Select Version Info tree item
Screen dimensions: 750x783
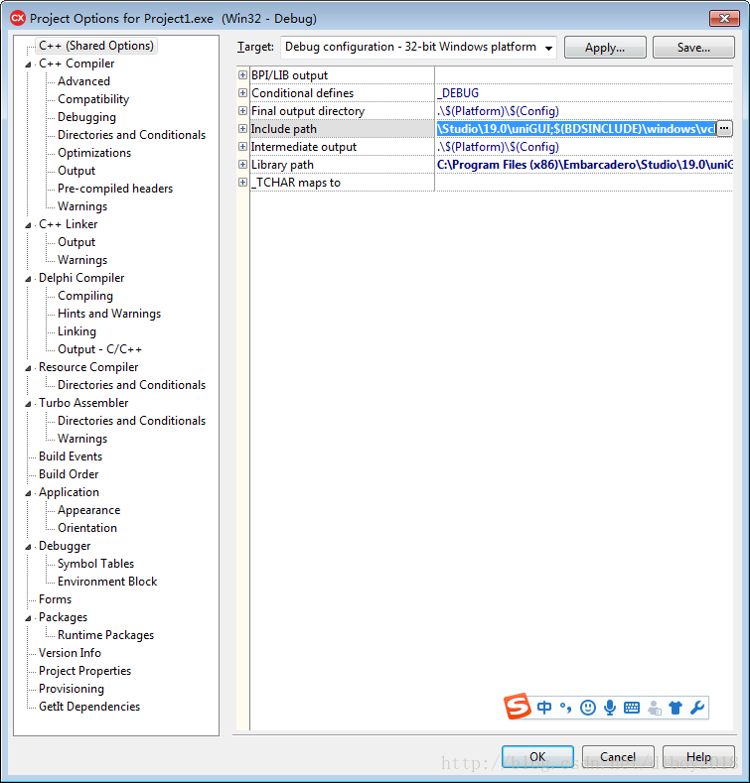(70, 653)
